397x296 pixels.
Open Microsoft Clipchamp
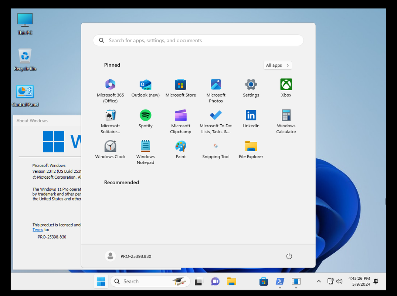tap(180, 122)
